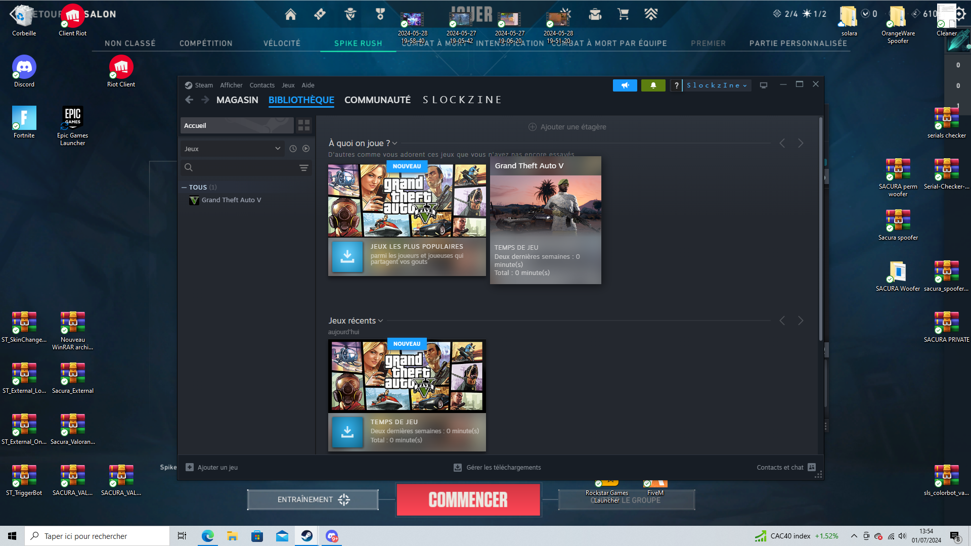This screenshot has width=971, height=546.
Task: Install GTA V from recent games card
Action: point(347,432)
